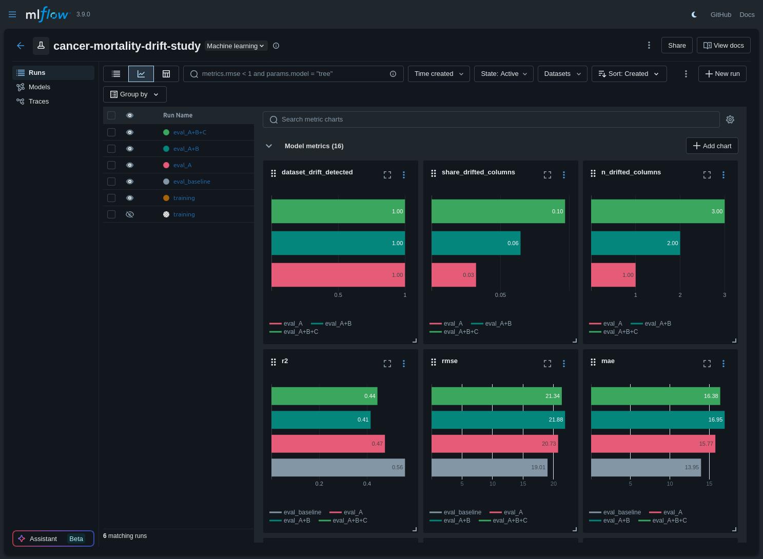Open options menu for share_drifted_columns chart
The width and height of the screenshot is (763, 559).
564,175
